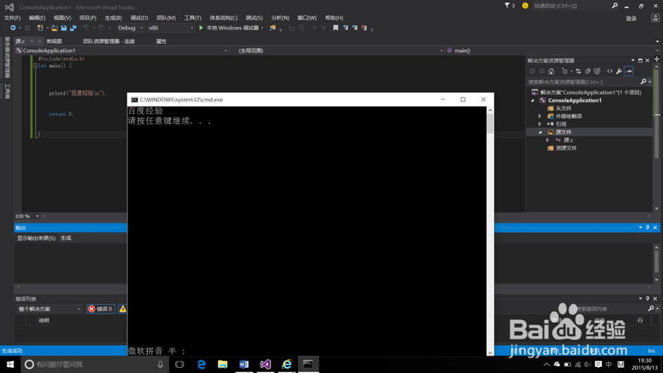Click the 快速启动 search box
663x373 pixels.
(x=570, y=5)
